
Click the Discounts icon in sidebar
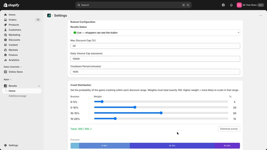tap(5, 40)
